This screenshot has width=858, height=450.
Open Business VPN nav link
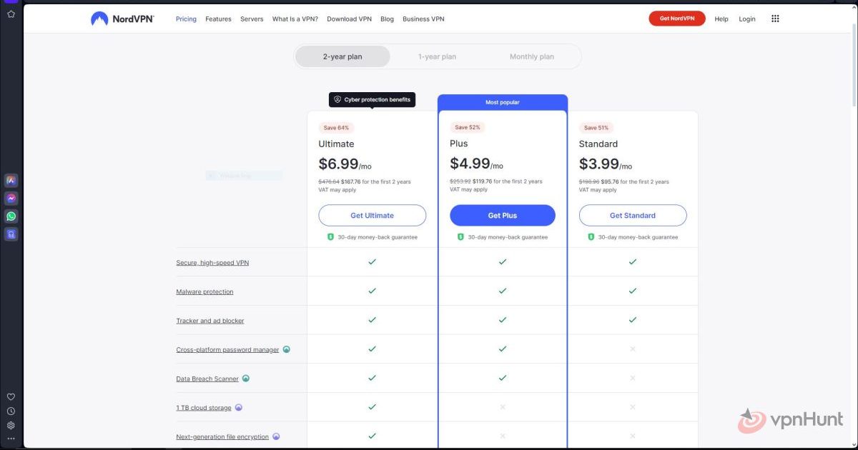423,19
